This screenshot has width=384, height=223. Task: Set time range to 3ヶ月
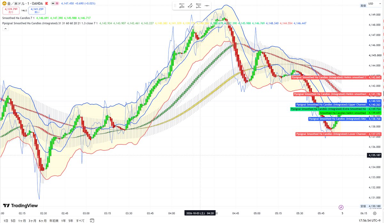click(32, 220)
